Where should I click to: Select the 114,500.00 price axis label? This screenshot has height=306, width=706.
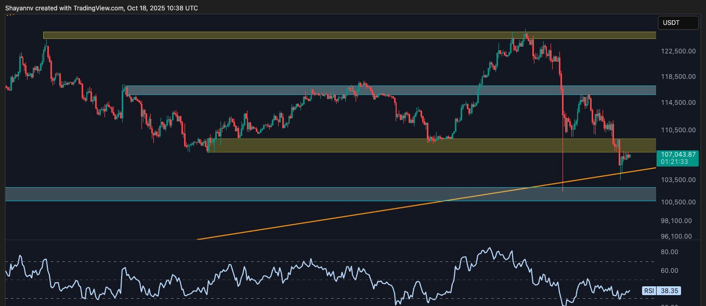[678, 103]
